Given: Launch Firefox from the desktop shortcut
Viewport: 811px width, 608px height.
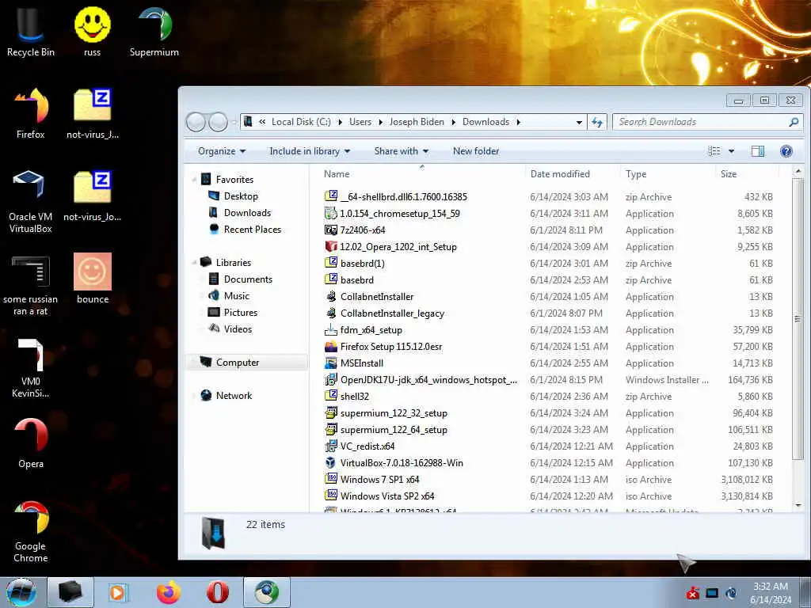Looking at the screenshot, I should click(30, 114).
